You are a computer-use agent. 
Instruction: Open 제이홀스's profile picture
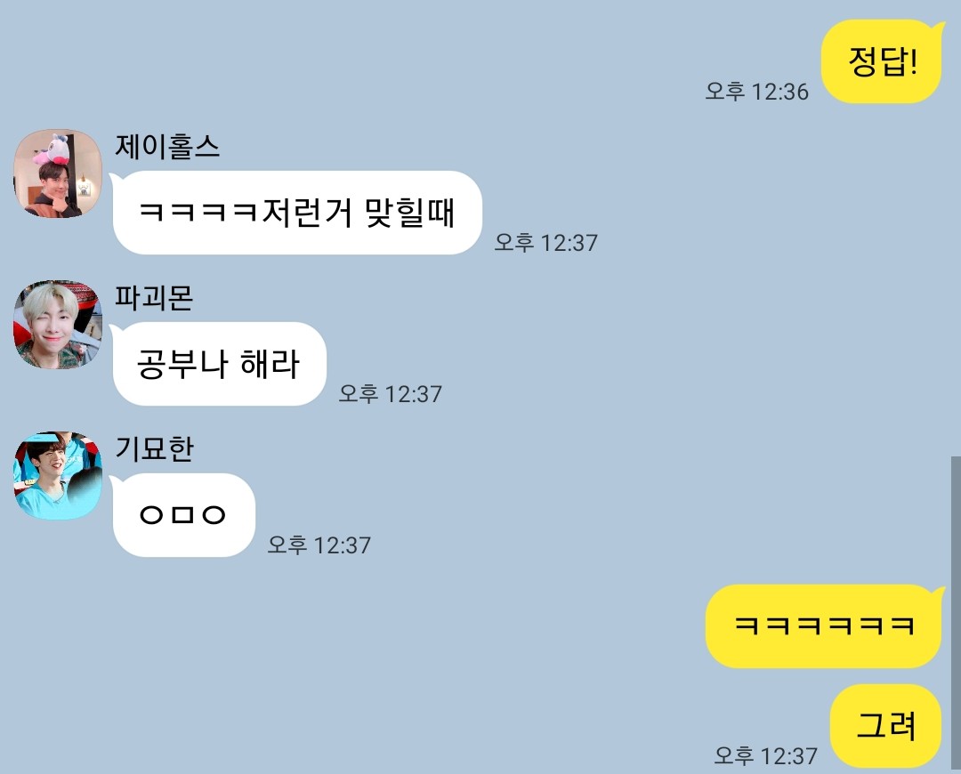pyautogui.click(x=58, y=173)
